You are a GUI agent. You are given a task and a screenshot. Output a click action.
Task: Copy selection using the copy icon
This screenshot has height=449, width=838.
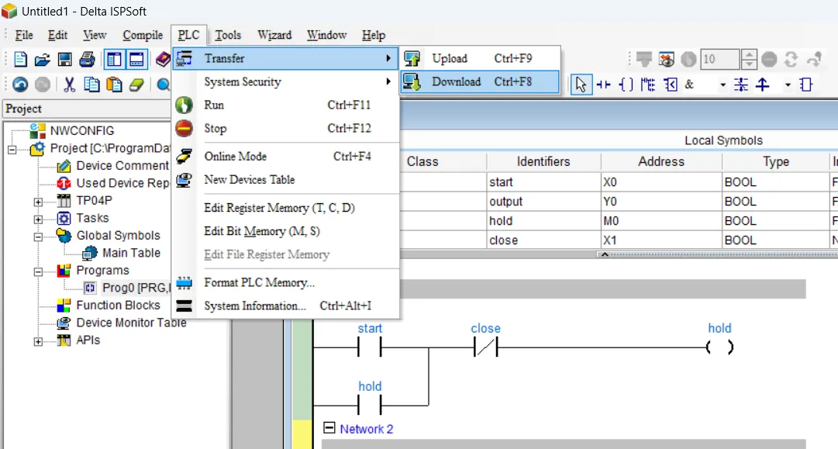pyautogui.click(x=92, y=85)
